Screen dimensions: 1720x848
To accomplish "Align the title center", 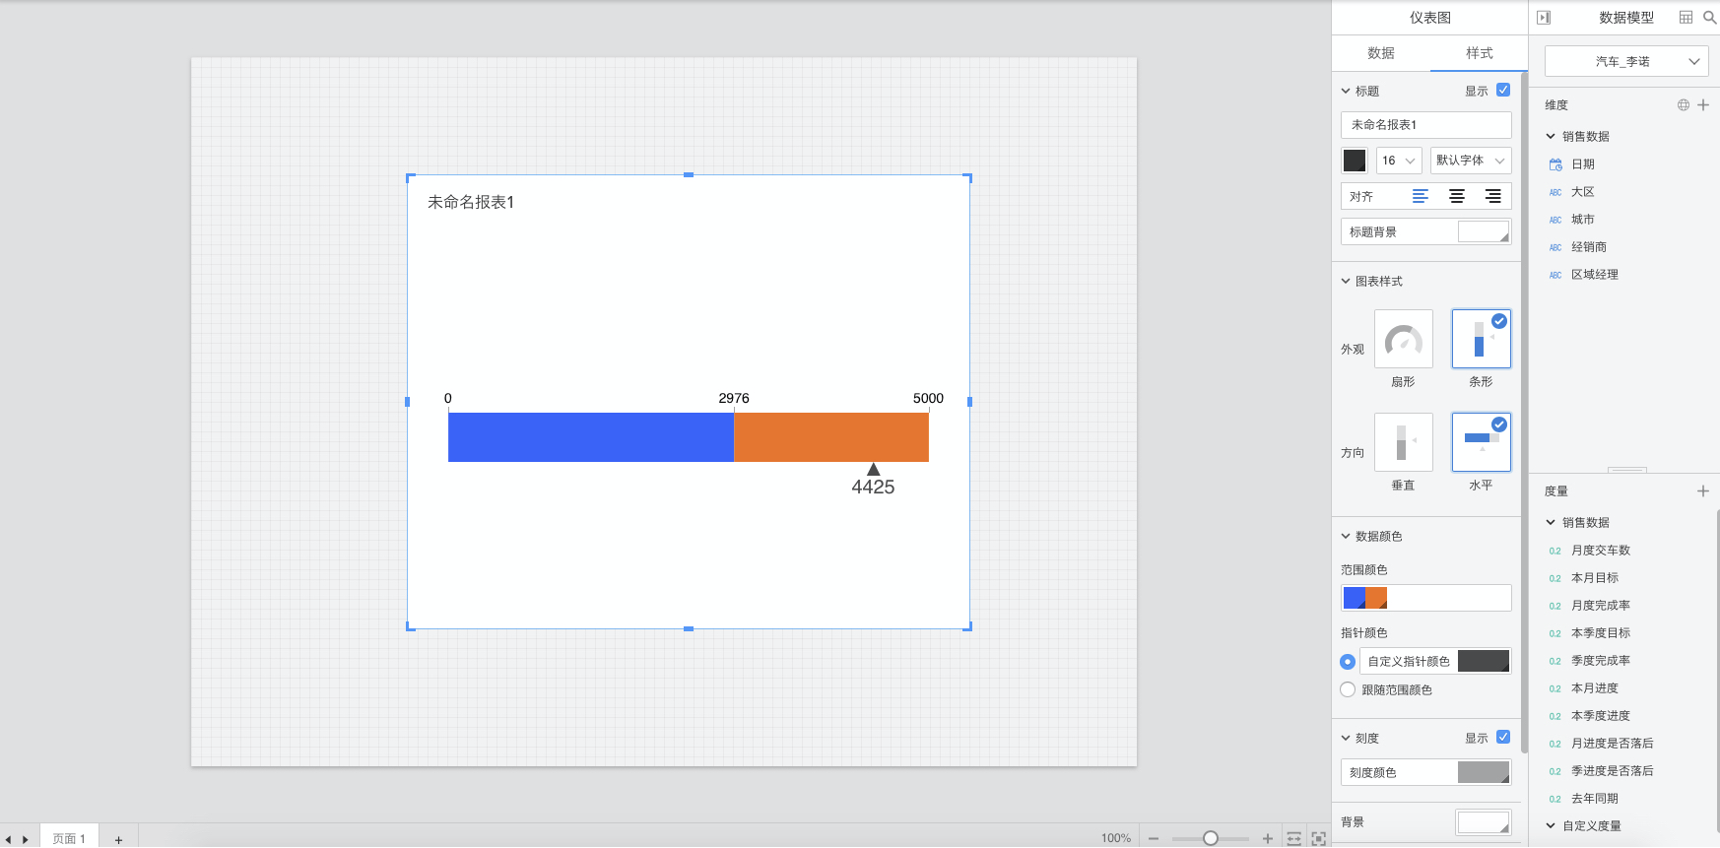I will 1457,197.
